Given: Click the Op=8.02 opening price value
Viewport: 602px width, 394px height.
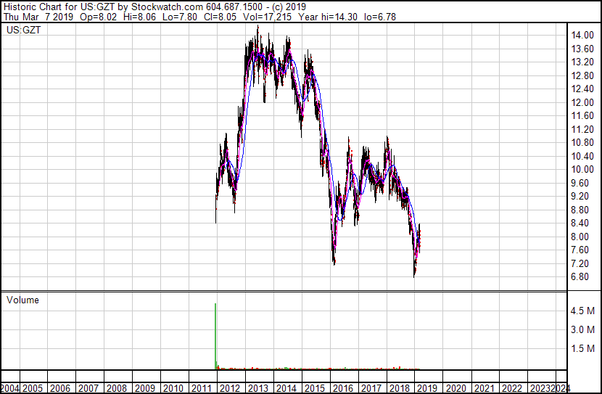Looking at the screenshot, I should pyautogui.click(x=99, y=17).
